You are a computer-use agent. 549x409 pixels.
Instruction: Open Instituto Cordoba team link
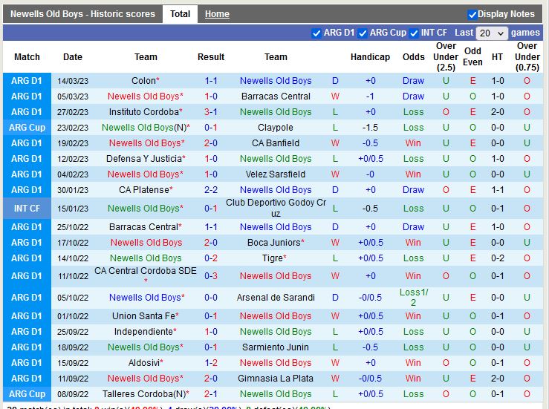click(x=146, y=112)
